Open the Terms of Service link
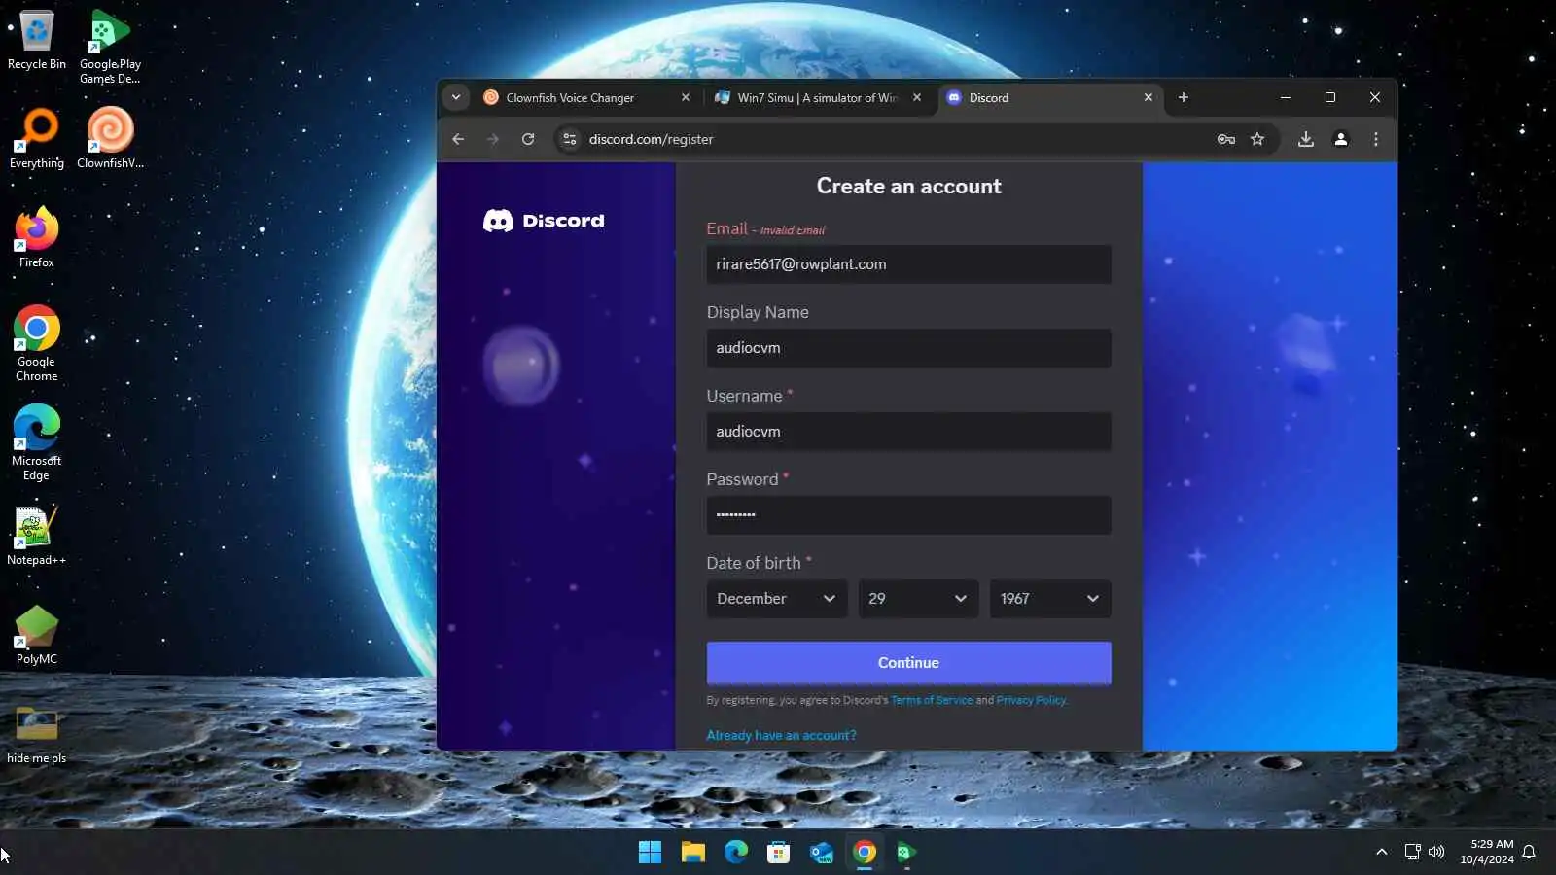 point(932,700)
